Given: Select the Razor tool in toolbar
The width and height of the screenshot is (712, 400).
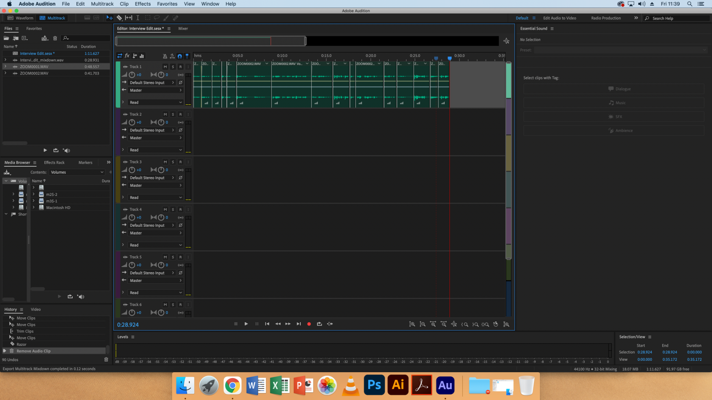Looking at the screenshot, I should [x=119, y=18].
